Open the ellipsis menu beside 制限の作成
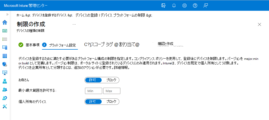Image resolution: width=269 pixels, height=120 pixels. point(74,24)
